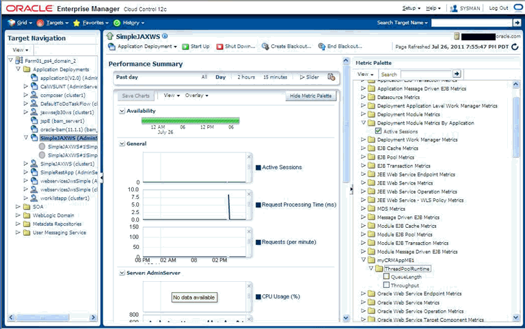The image size is (525, 329).
Task: Click the SimpleJAXWS home target icon
Action: pyautogui.click(x=110, y=36)
